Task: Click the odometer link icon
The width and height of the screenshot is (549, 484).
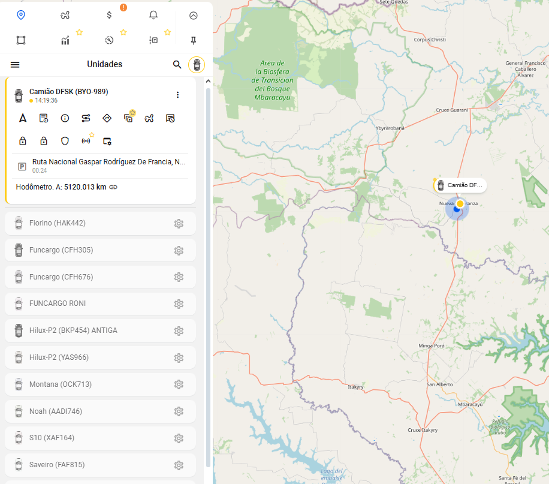Action: (x=113, y=187)
